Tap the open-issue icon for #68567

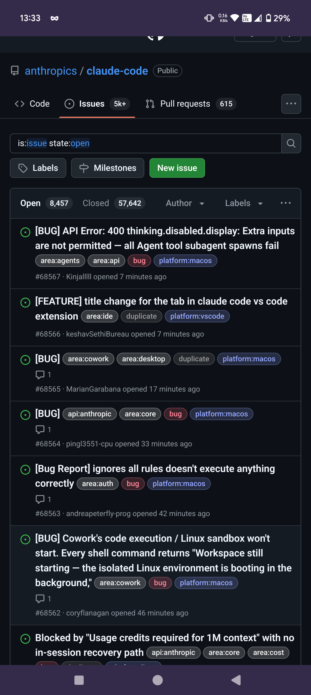(25, 232)
